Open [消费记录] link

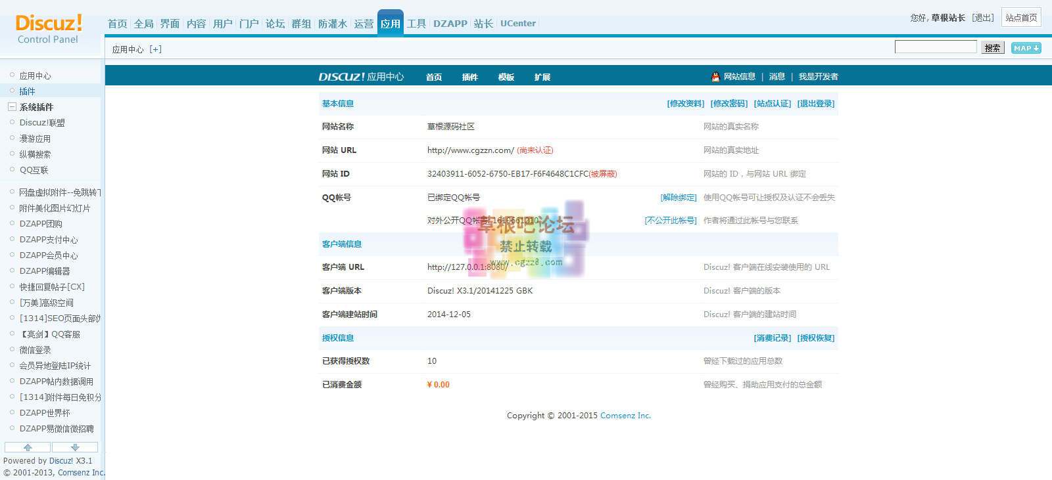[773, 338]
